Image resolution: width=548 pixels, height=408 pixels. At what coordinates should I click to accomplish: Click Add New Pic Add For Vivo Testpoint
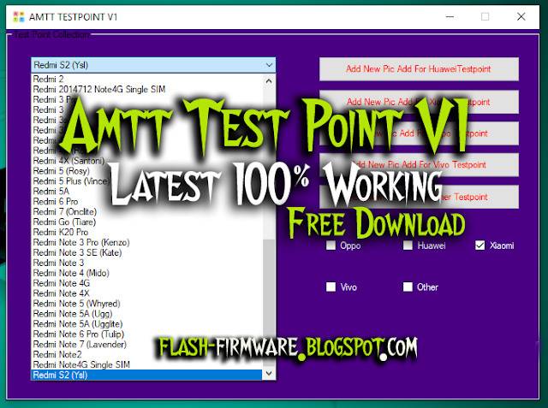(x=419, y=165)
